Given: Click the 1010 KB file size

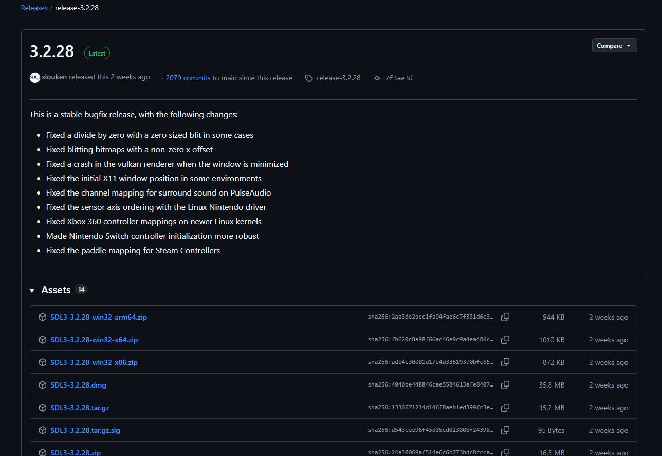Looking at the screenshot, I should [551, 340].
